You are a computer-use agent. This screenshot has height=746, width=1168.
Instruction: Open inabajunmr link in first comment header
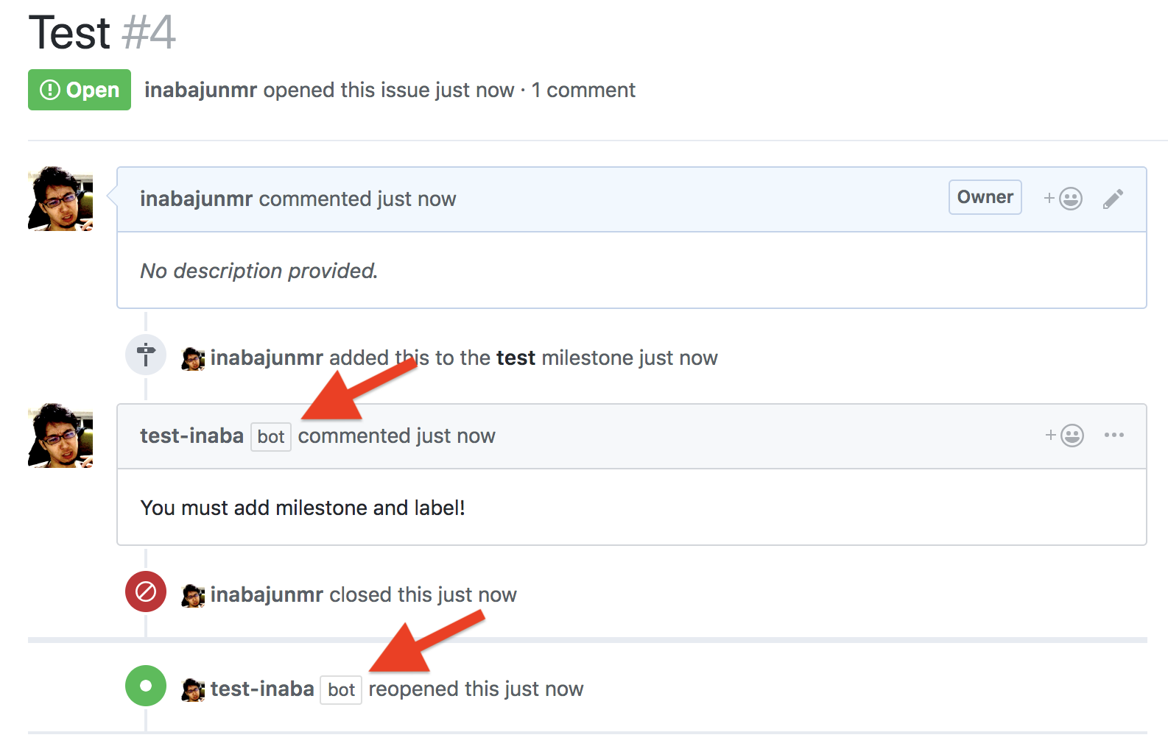pos(197,199)
